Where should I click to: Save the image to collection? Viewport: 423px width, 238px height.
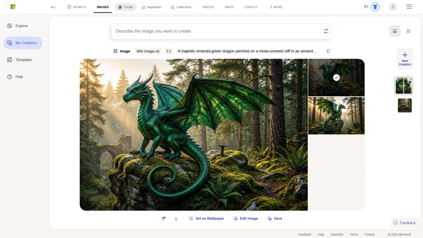[275, 219]
